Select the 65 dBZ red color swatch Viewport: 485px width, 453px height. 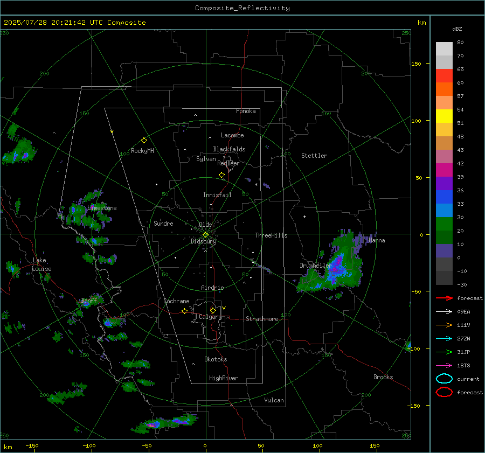click(x=444, y=75)
